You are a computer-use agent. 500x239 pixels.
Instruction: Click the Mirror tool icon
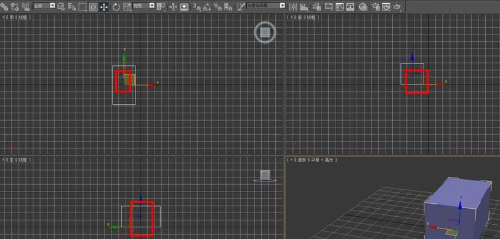pos(293,7)
